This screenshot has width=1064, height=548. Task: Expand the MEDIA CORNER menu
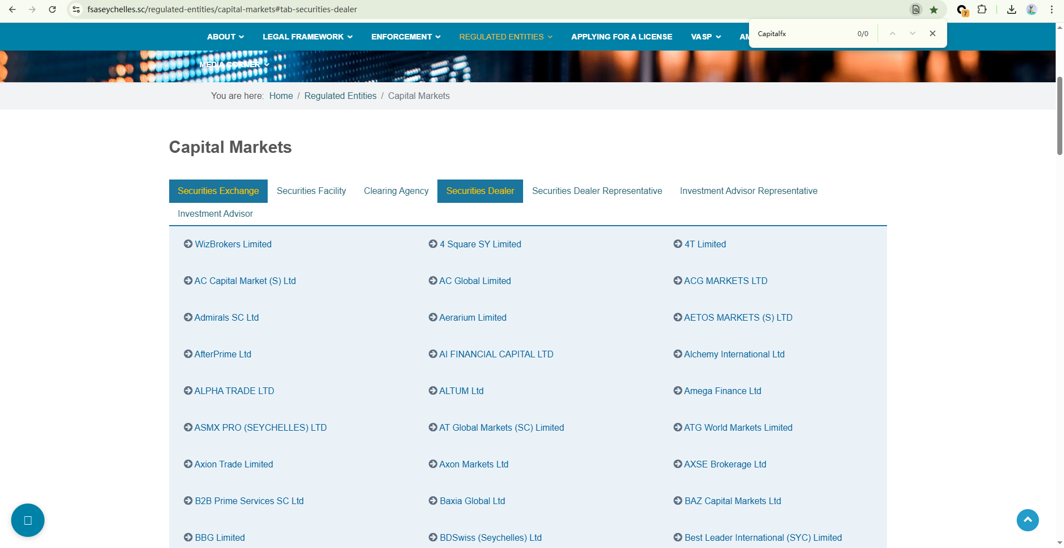pyautogui.click(x=234, y=64)
